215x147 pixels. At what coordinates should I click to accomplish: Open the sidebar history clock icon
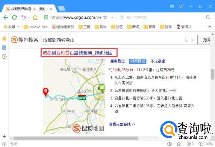tap(4, 56)
